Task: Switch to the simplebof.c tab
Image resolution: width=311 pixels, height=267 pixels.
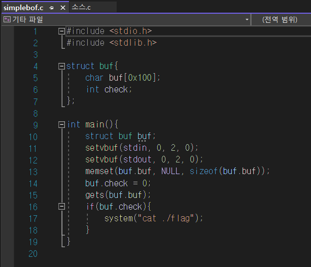Action: point(23,8)
